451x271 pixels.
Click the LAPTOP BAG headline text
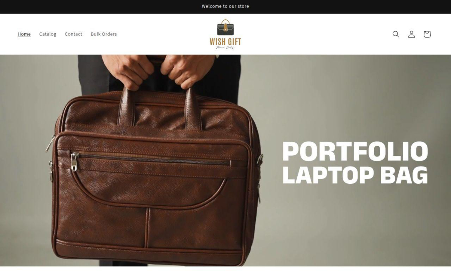click(355, 175)
